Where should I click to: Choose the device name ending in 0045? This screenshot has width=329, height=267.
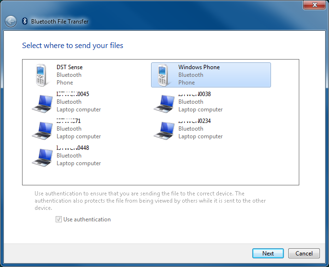[x=73, y=94]
